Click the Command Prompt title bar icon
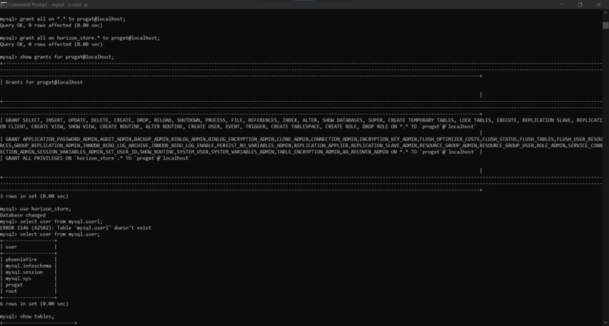This screenshot has height=326, width=609. tap(4, 5)
